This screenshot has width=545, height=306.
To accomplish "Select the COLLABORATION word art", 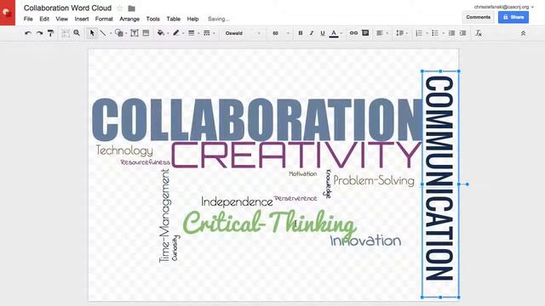I will point(257,120).
